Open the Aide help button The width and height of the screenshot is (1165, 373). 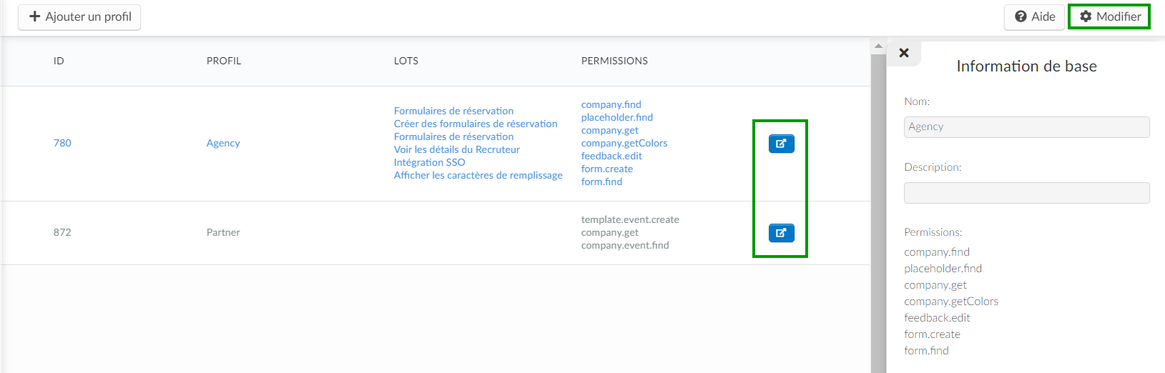(x=1034, y=16)
